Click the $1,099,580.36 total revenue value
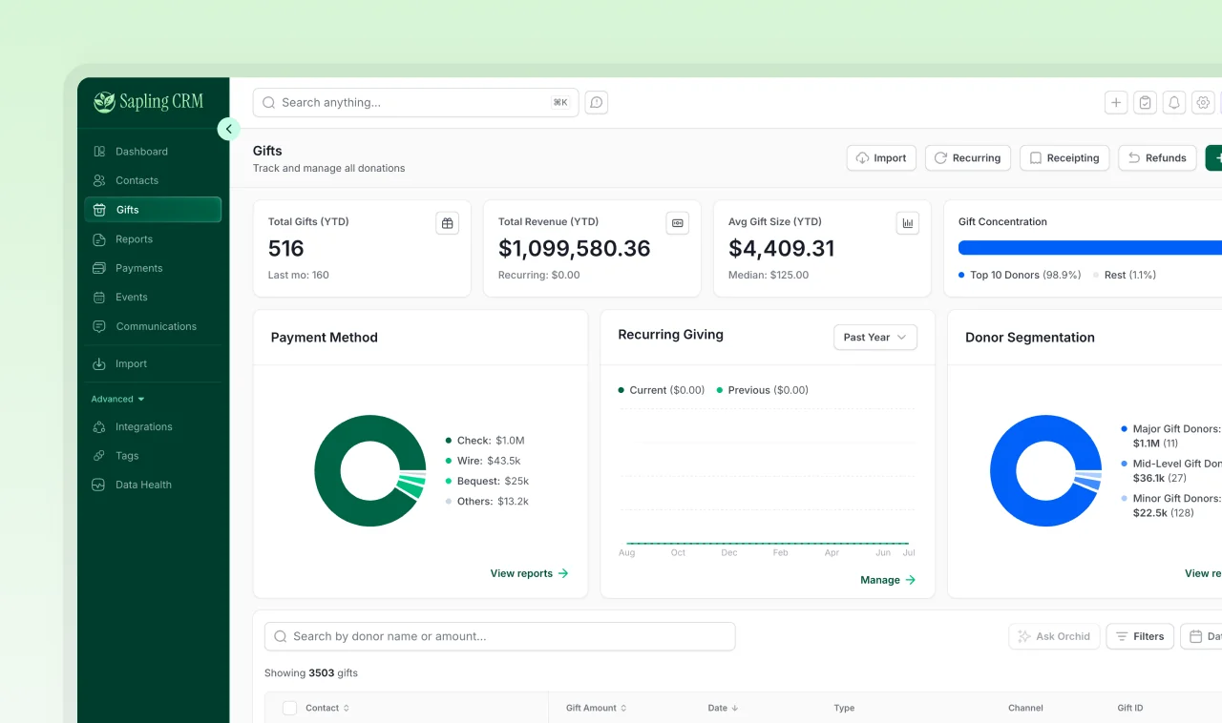1222x723 pixels. (x=575, y=249)
